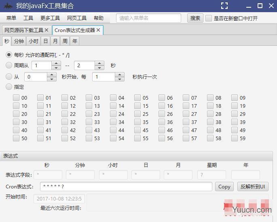Image resolution: width=277 pixels, height=222 pixels.
Task: Select the 指定 radio button
Action: pos(9,87)
